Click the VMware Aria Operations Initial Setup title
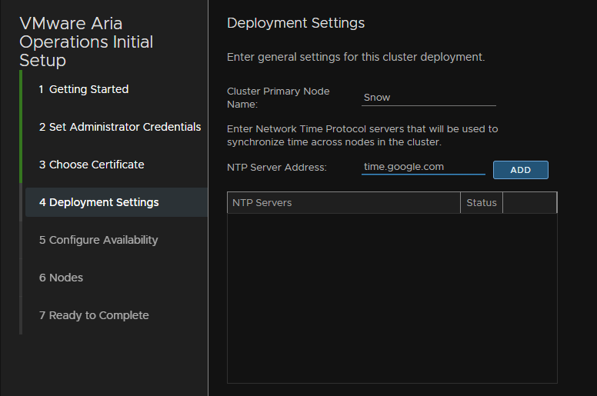Screen dimensions: 597x396 [x=86, y=42]
